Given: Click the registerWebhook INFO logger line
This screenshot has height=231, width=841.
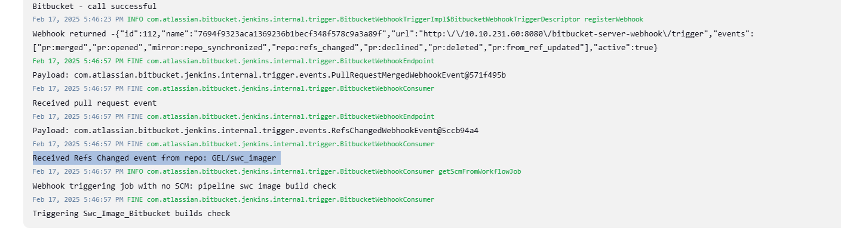Looking at the screenshot, I should click(x=338, y=20).
